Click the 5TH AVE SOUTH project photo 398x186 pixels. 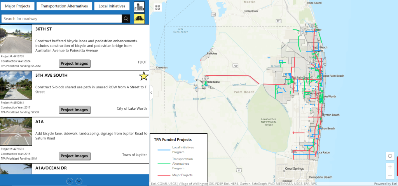tap(16, 85)
